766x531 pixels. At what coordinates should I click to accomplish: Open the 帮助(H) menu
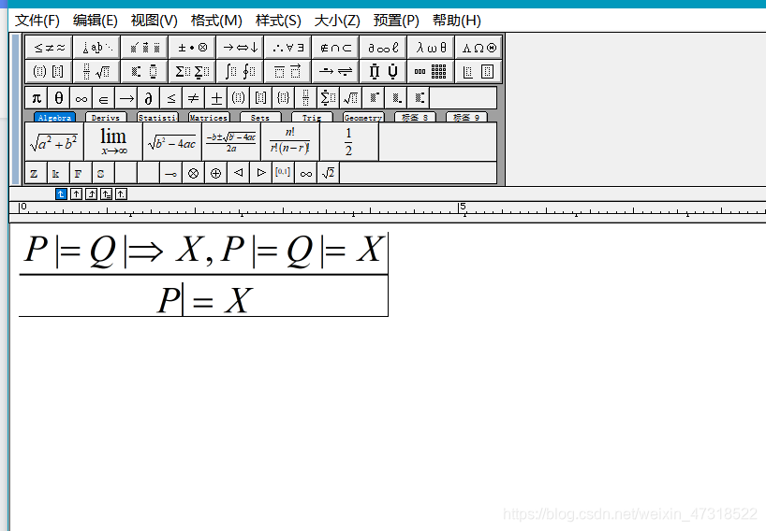pos(457,21)
